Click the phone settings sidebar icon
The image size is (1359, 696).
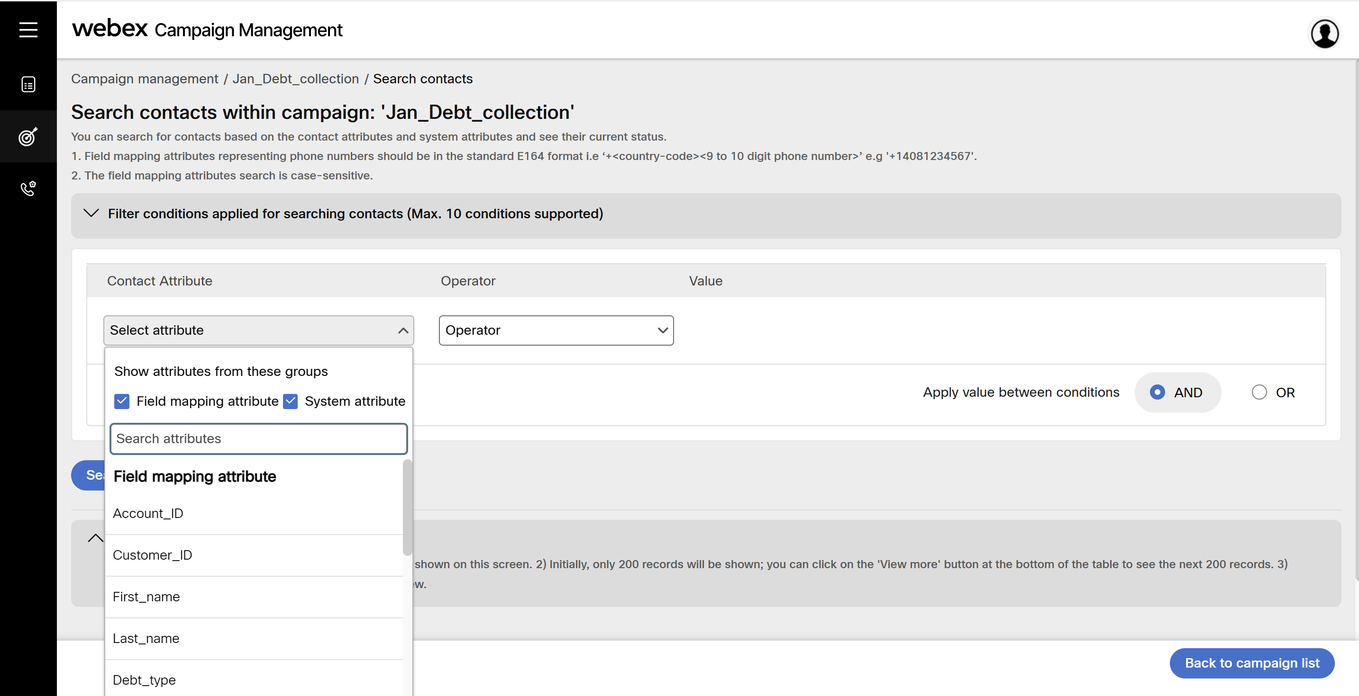[x=28, y=188]
